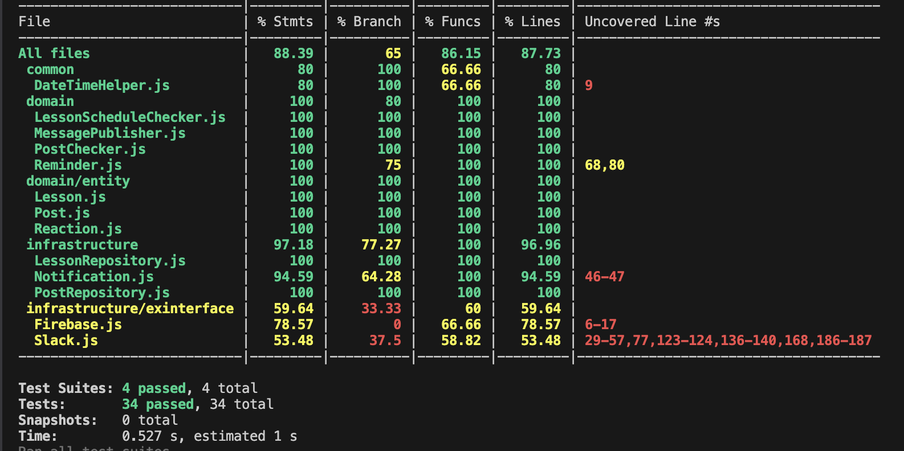Click Firebase.js branch value 0
The image size is (904, 451).
397,325
